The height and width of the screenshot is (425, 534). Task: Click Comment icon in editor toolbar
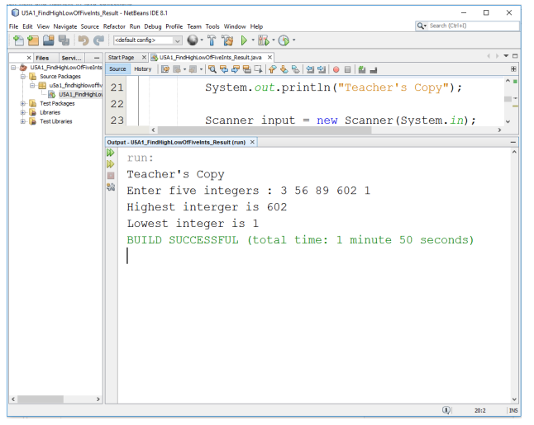[362, 69]
